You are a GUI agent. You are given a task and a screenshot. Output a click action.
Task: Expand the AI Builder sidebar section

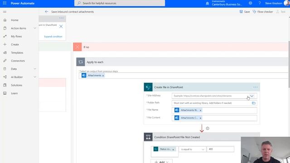tap(35, 77)
